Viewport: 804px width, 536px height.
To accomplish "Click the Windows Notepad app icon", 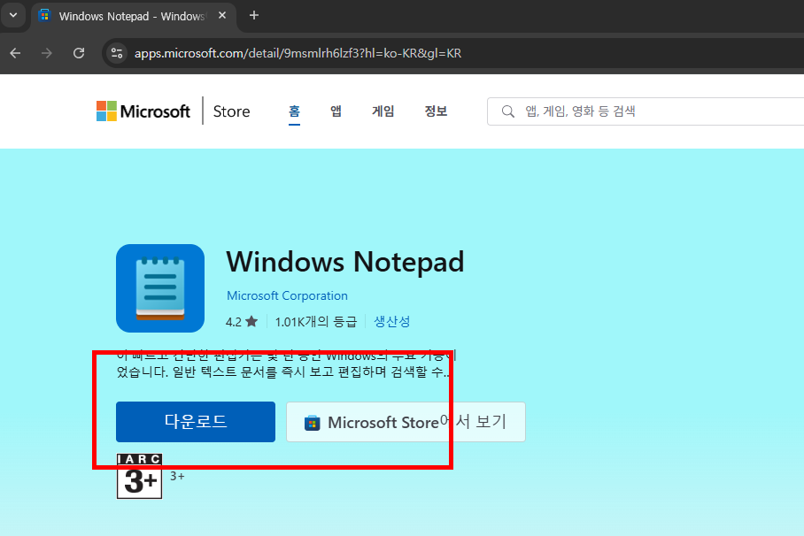I will point(160,288).
